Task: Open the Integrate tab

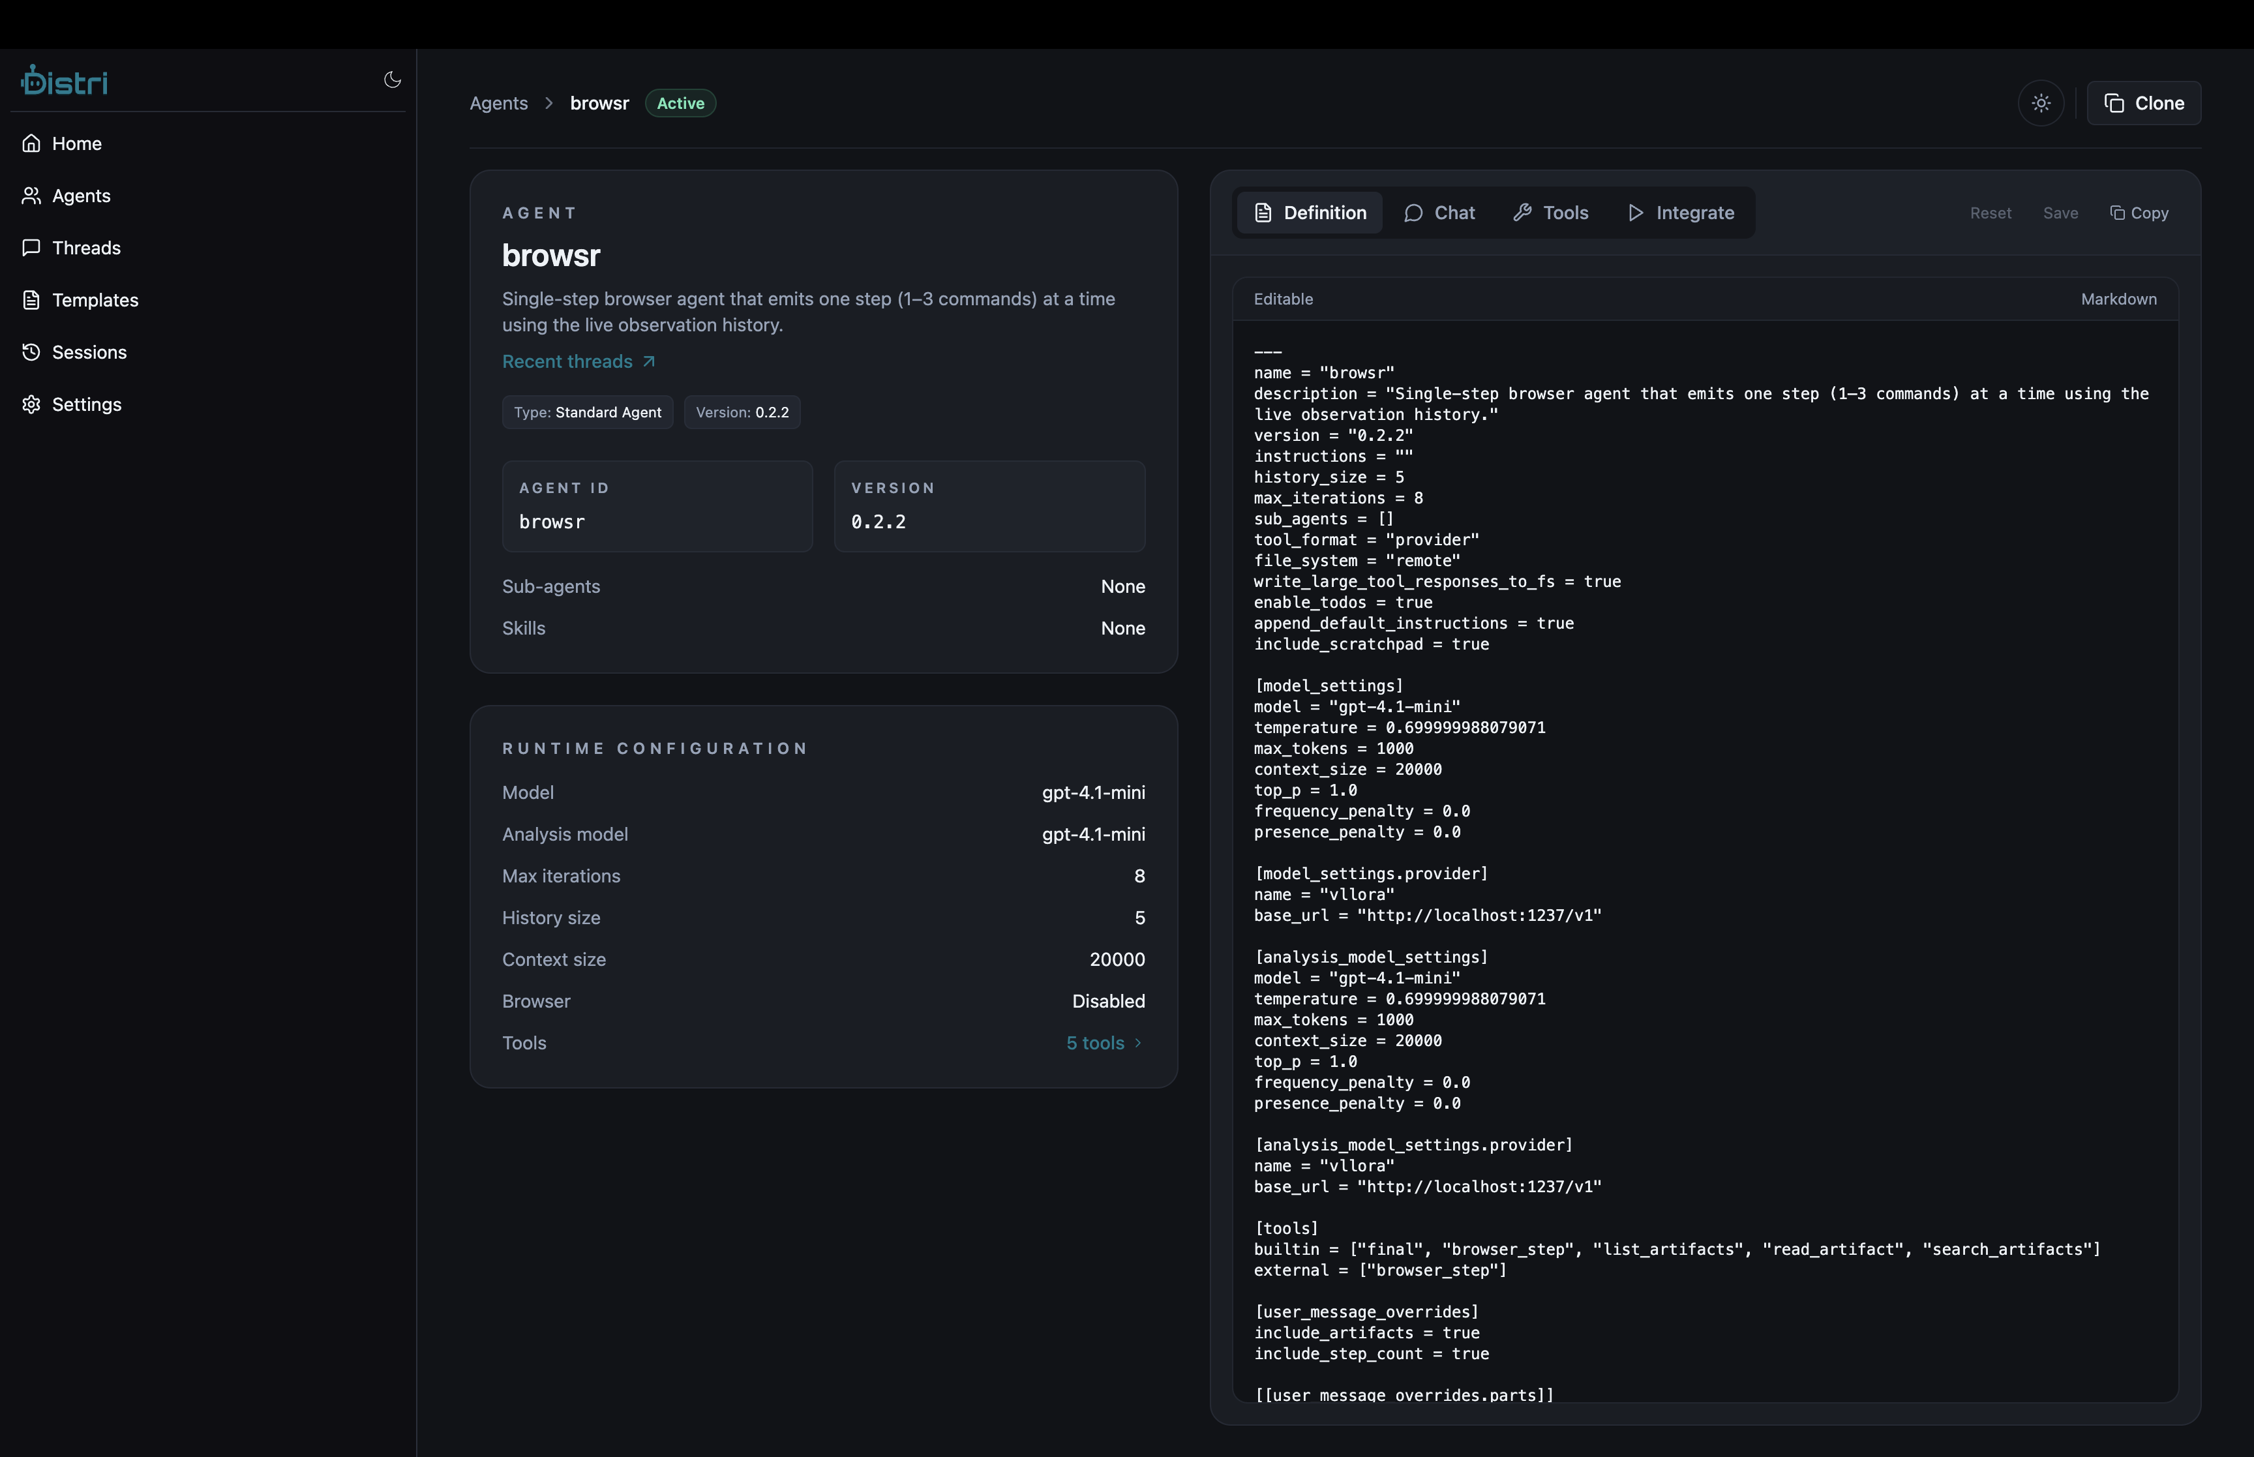Action: tap(1681, 213)
